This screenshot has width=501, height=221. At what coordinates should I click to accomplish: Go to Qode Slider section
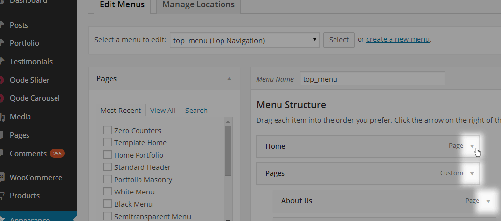29,80
